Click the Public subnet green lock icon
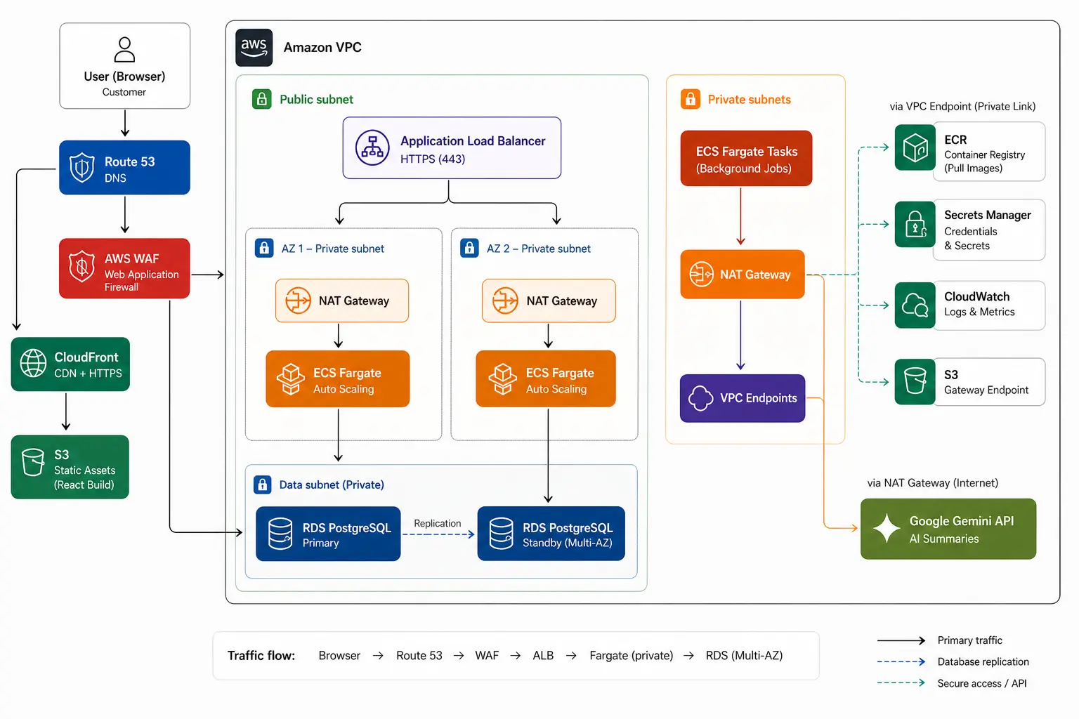 point(262,99)
